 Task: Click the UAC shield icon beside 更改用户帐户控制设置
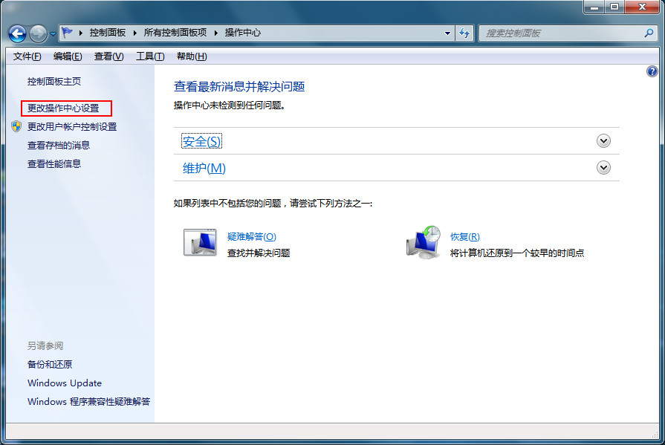coord(16,126)
